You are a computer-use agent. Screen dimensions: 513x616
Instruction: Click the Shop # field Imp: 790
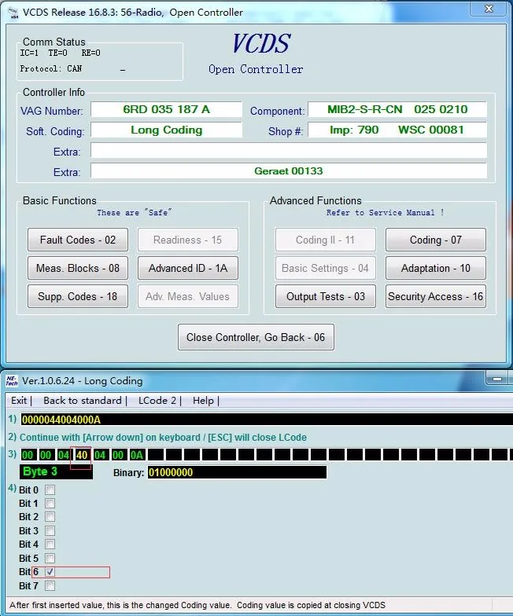[397, 130]
